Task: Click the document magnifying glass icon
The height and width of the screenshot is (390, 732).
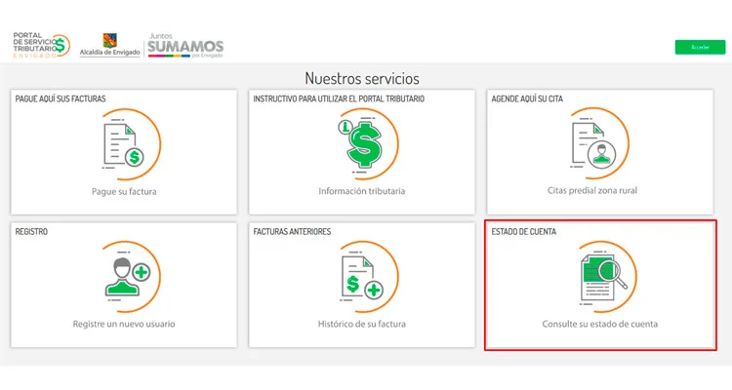Action: point(607,277)
